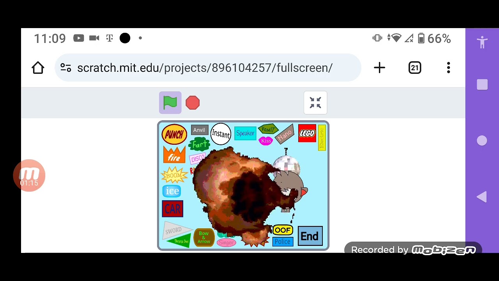
Task: Choose the gray SWORD triangle
Action: click(x=174, y=230)
